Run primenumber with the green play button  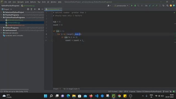(132, 5)
